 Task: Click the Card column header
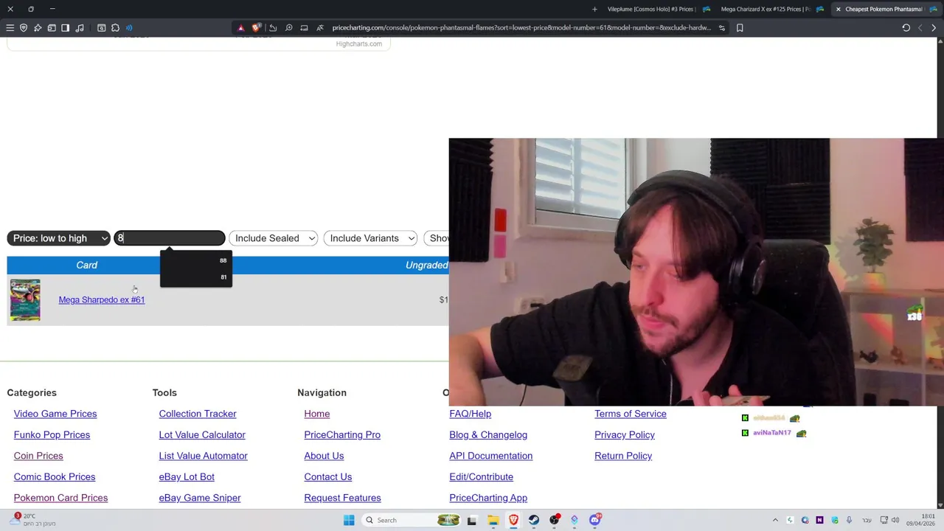pos(86,265)
